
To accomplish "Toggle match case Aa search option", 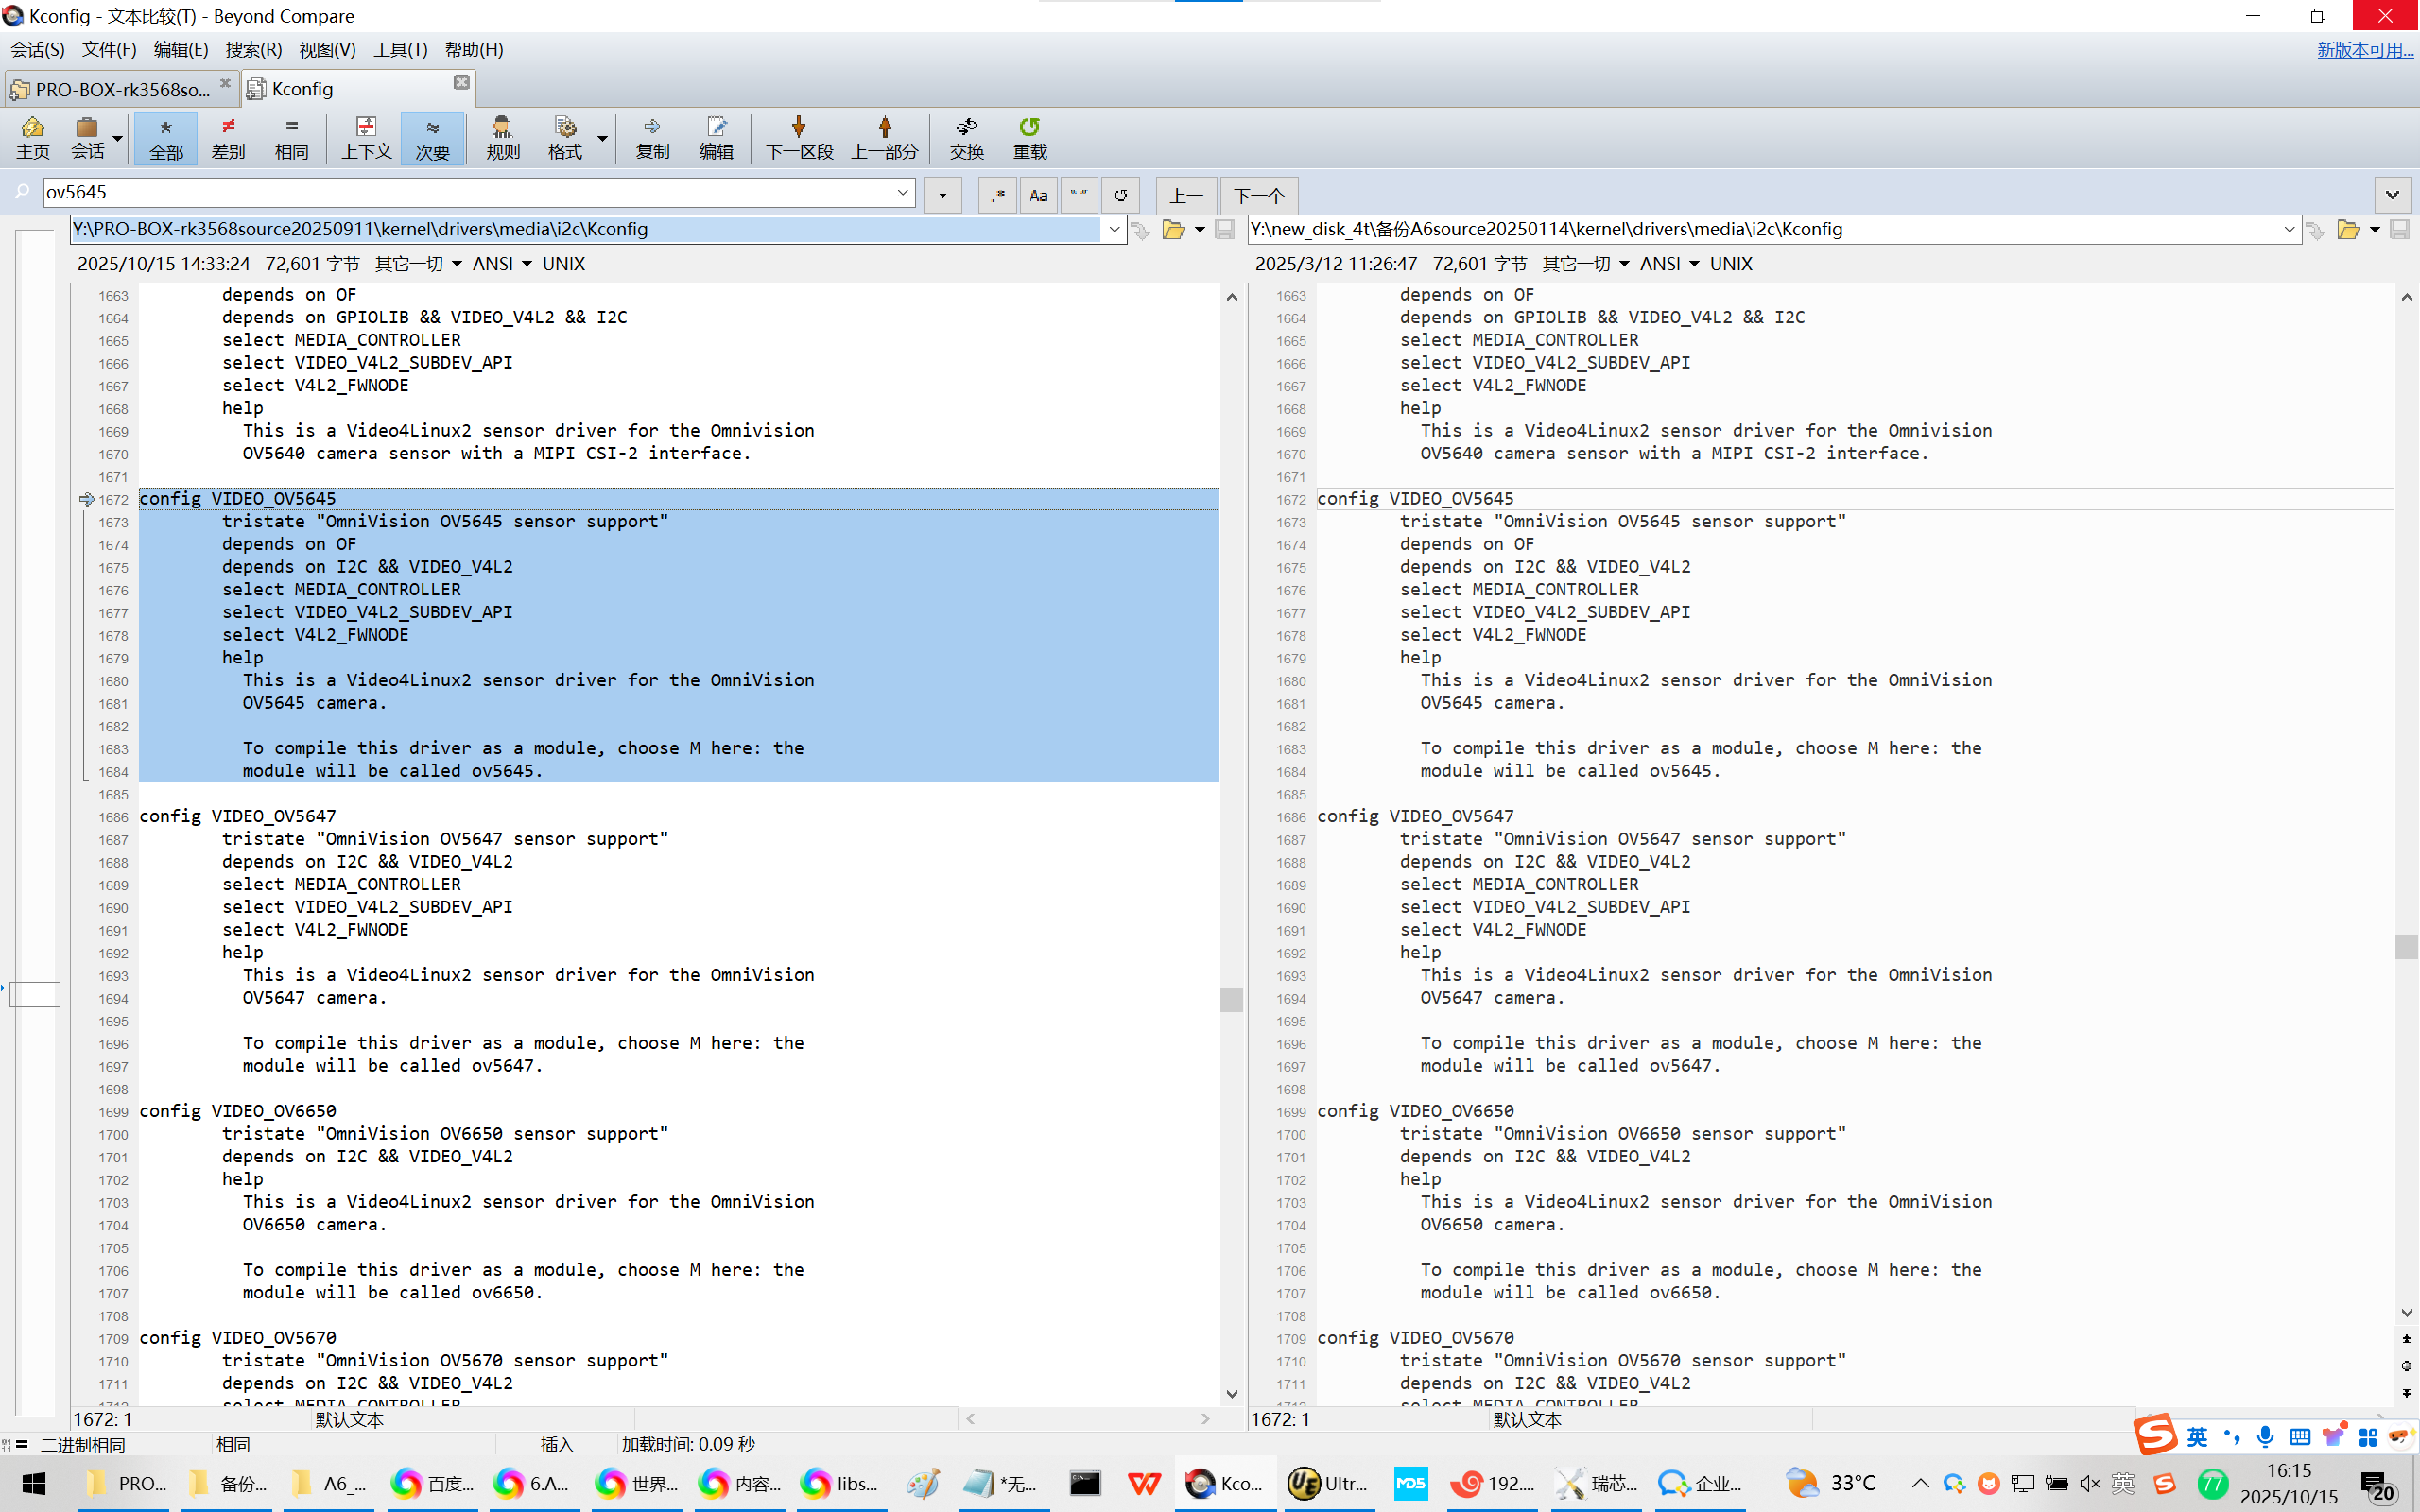I will tap(1038, 195).
